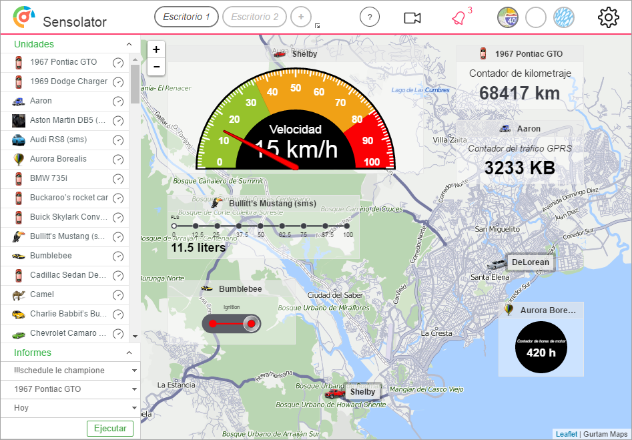Screen dimensions: 632x440
Task: Click the Aaron widget header
Action: [519, 129]
